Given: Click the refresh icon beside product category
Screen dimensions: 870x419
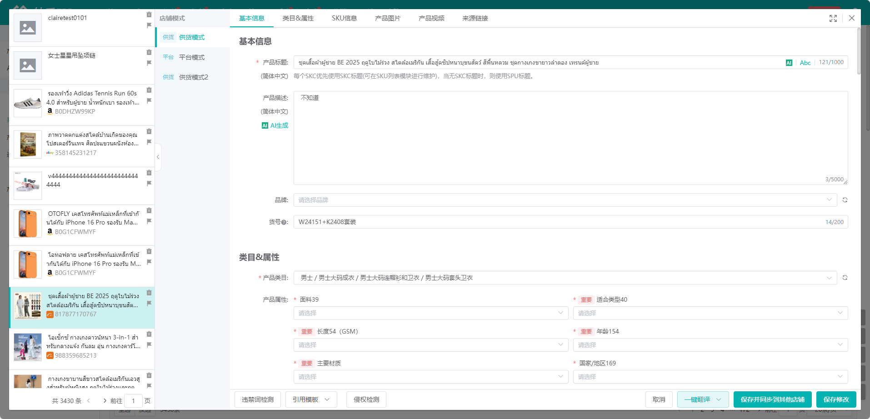Looking at the screenshot, I should pos(845,278).
